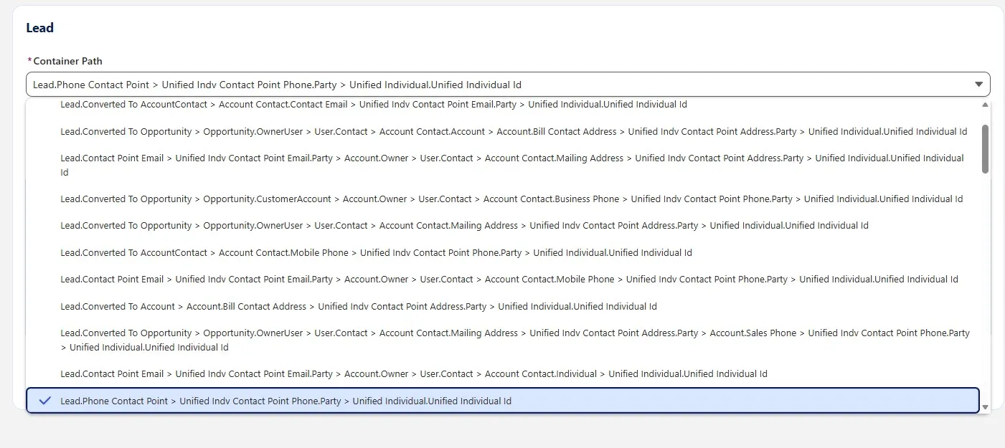Pick Lead.Converted To Account Bill Contact Address option
Screen dimensions: 1005x448
coord(502,307)
